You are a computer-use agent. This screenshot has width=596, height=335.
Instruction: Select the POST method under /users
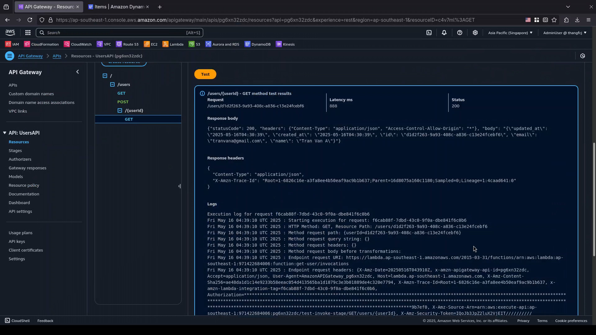pos(123,102)
